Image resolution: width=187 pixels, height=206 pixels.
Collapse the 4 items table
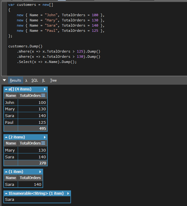coord(6,89)
